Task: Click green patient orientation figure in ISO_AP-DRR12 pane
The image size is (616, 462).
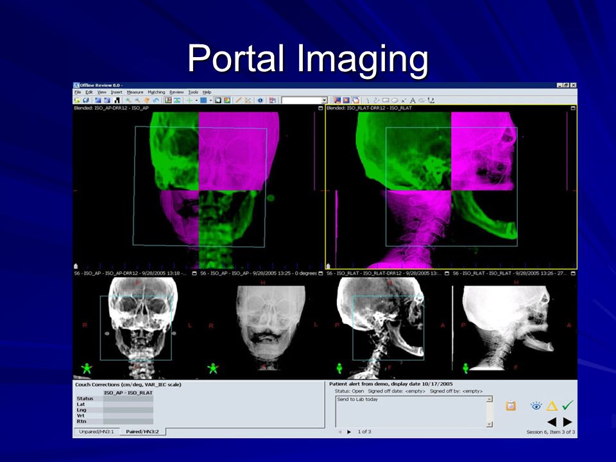Action: point(87,368)
